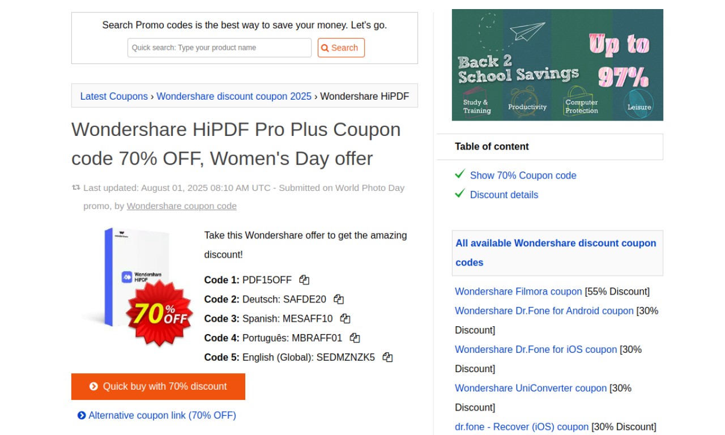Click the Wondershare HiPDF product box image
Screen dimensions: 725x435
(x=136, y=277)
